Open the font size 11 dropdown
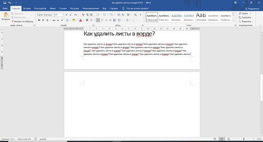 pyautogui.click(x=63, y=15)
